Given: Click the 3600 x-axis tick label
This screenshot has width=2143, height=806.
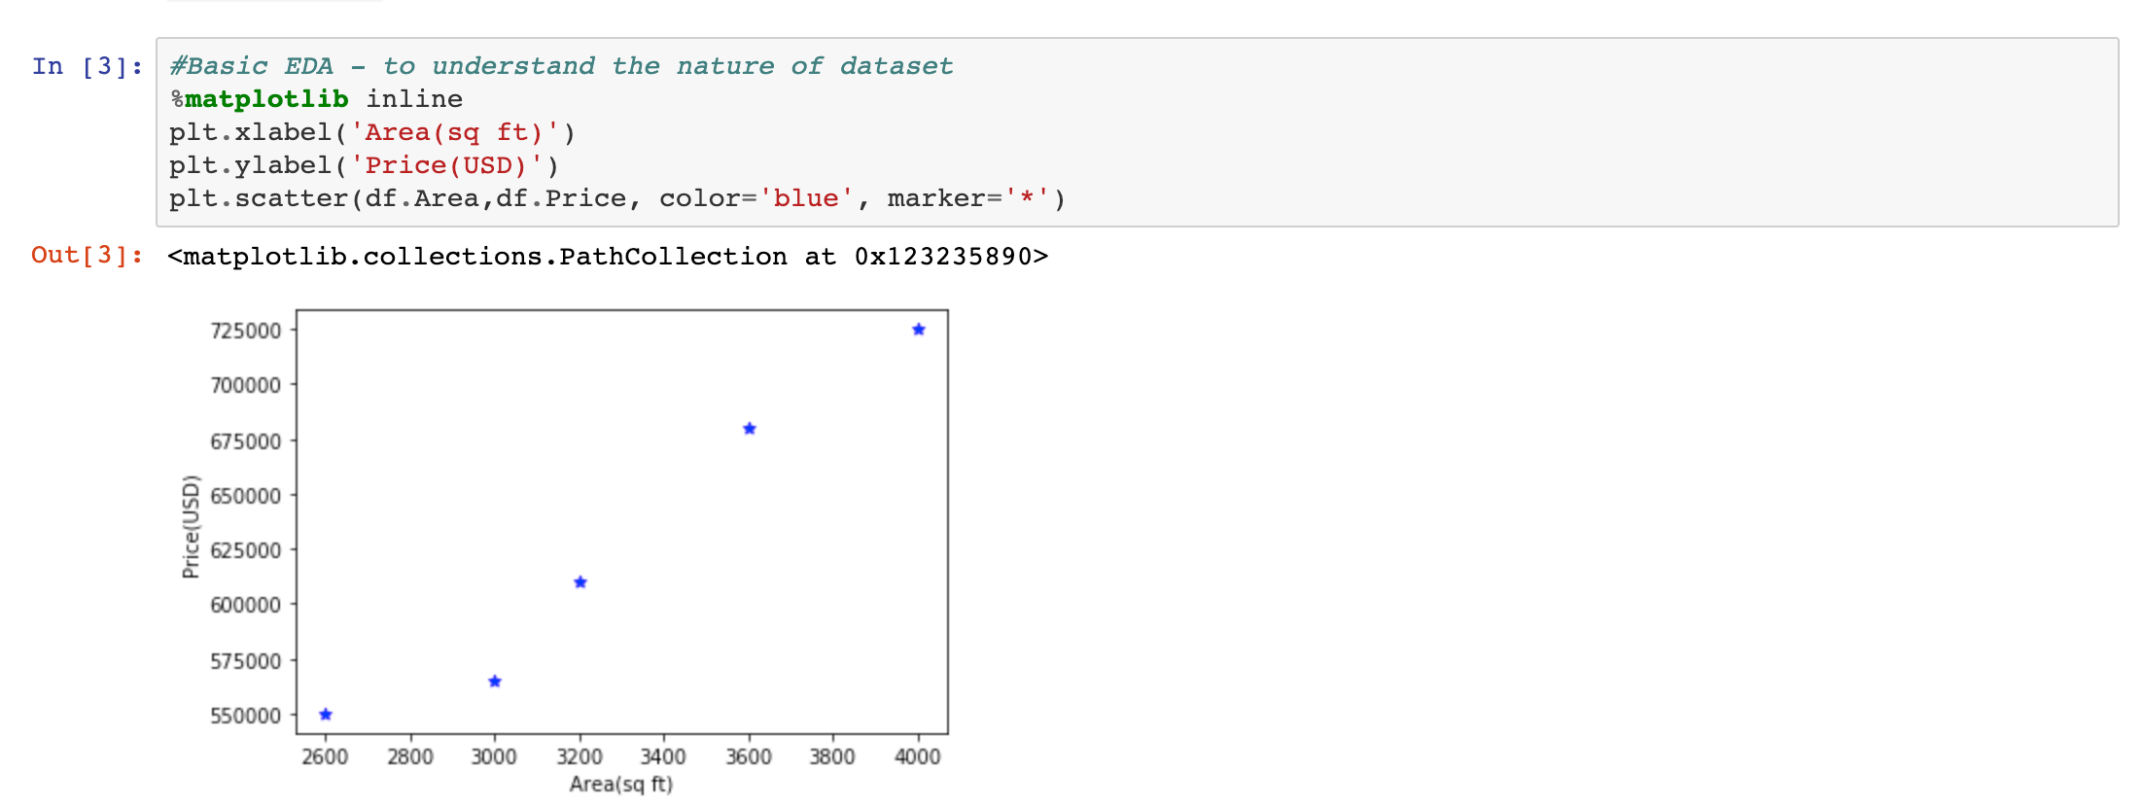Looking at the screenshot, I should 749,756.
